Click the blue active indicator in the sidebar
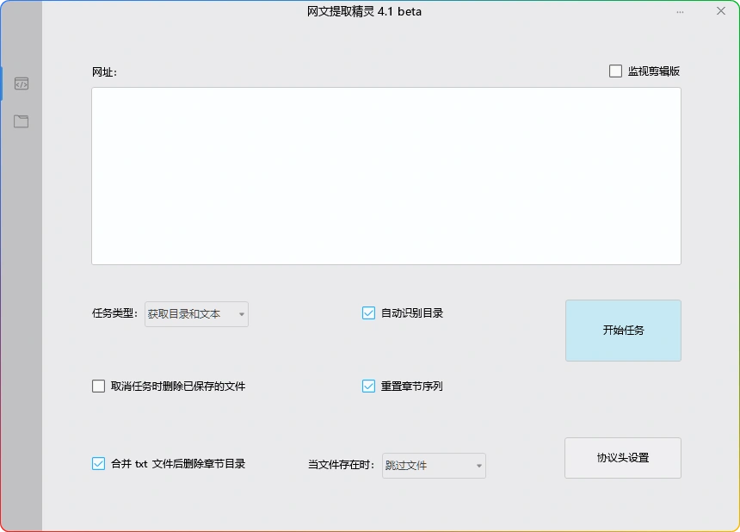This screenshot has width=740, height=532. (3, 83)
